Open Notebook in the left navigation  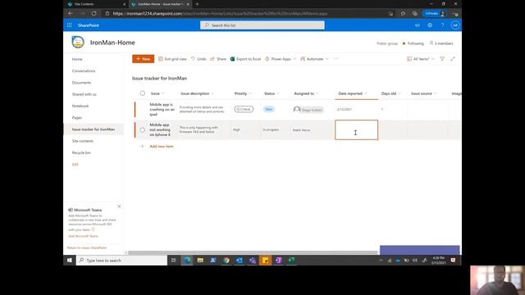80,106
